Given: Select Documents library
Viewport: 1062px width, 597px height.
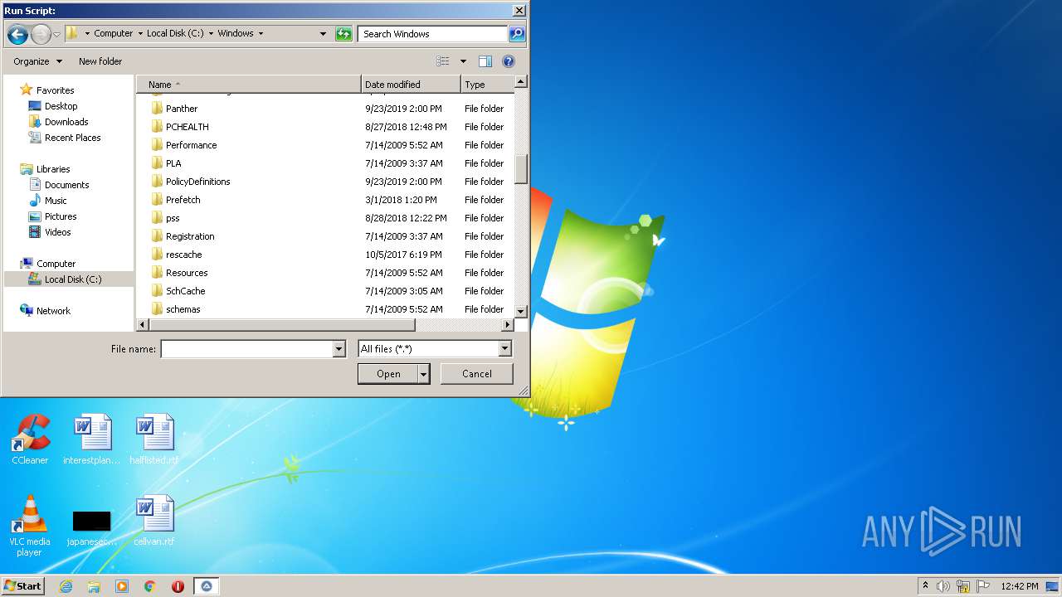Looking at the screenshot, I should [66, 185].
